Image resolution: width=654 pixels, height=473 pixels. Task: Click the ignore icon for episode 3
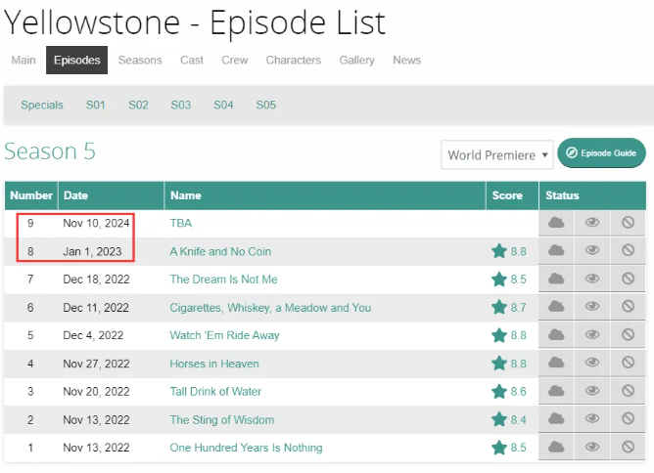628,391
